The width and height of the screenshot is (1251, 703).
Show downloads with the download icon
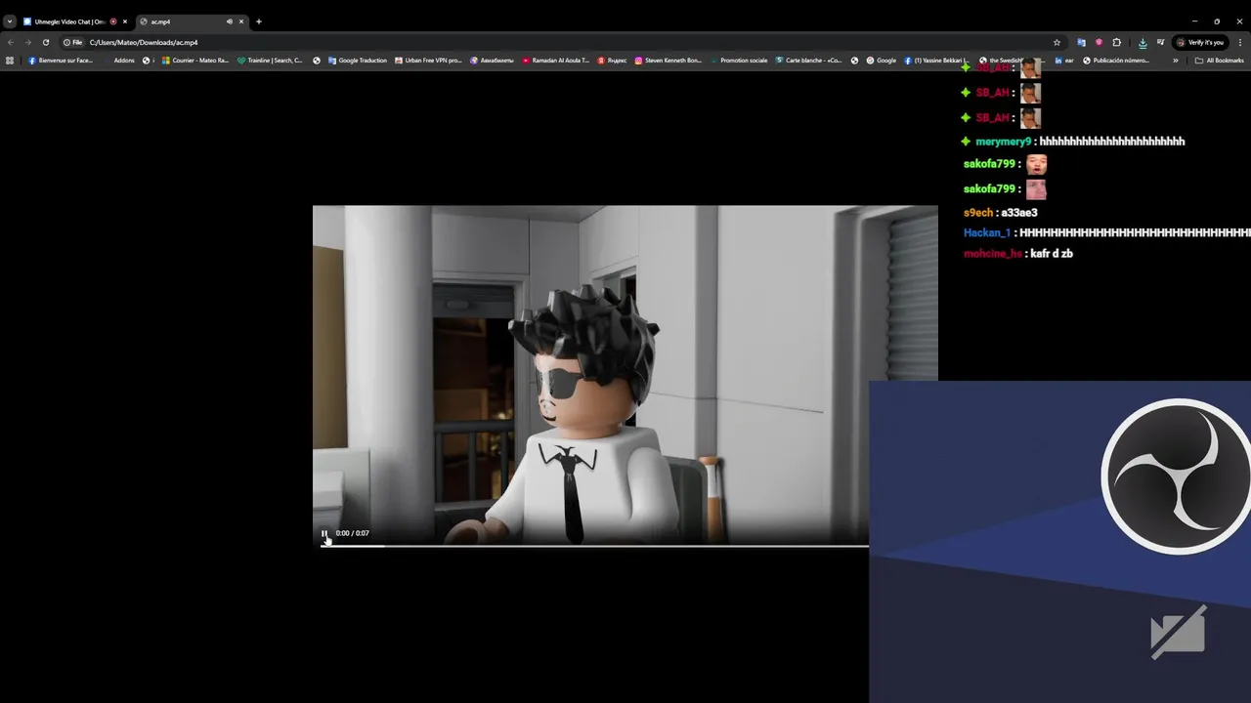[x=1143, y=42]
